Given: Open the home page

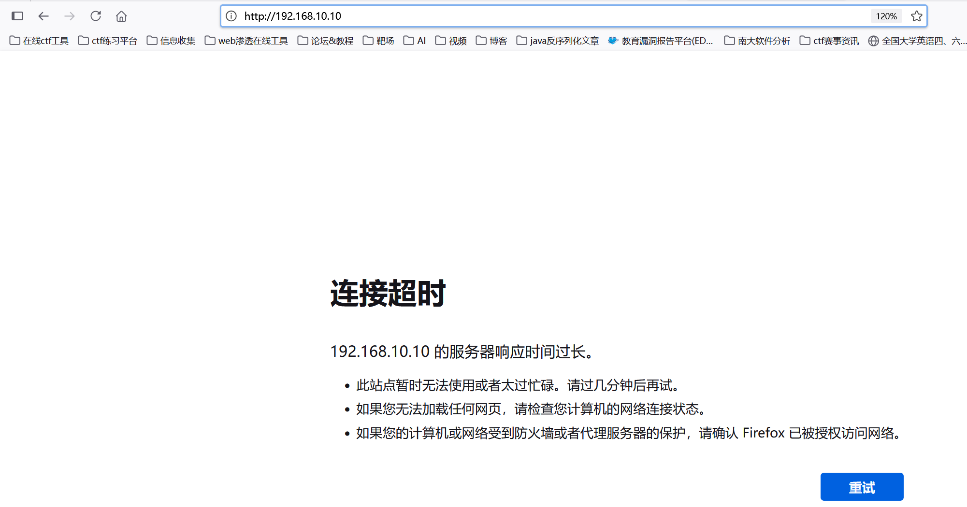Looking at the screenshot, I should (x=121, y=16).
